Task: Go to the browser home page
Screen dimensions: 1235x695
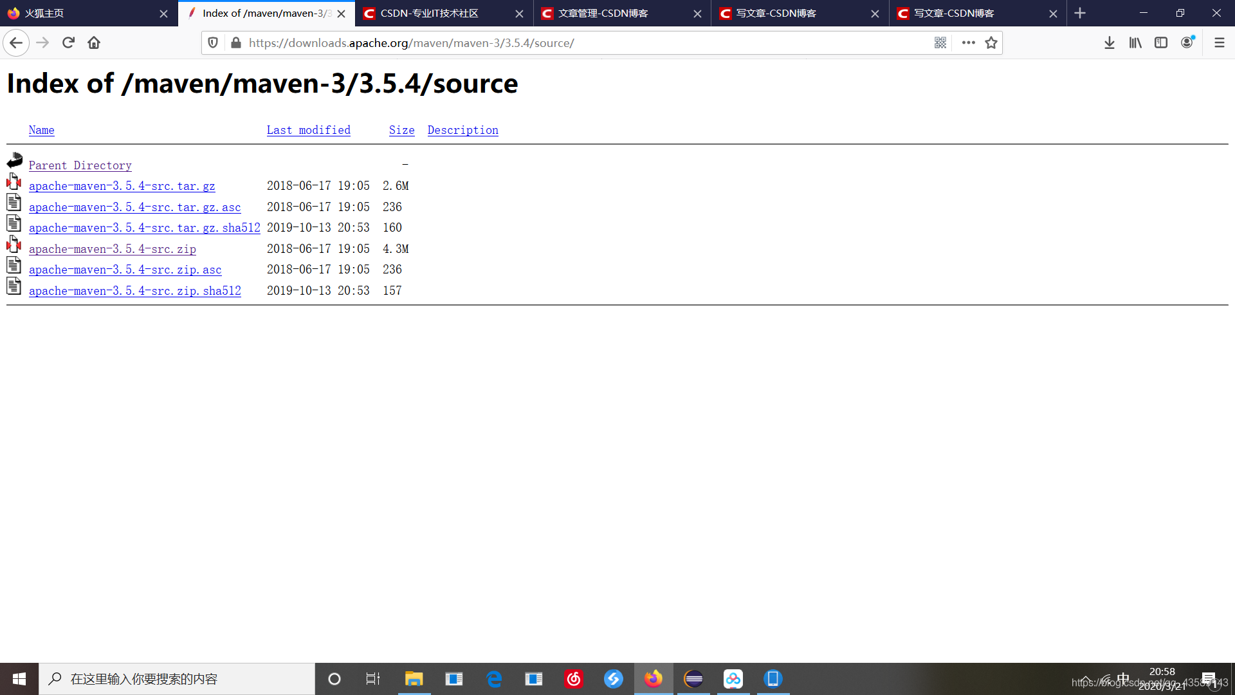Action: pyautogui.click(x=93, y=42)
